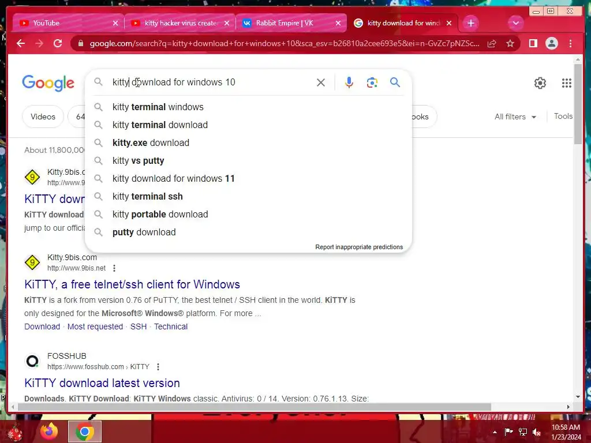Image resolution: width=591 pixels, height=443 pixels.
Task: Click the Chrome address bar URL
Action: [x=285, y=44]
